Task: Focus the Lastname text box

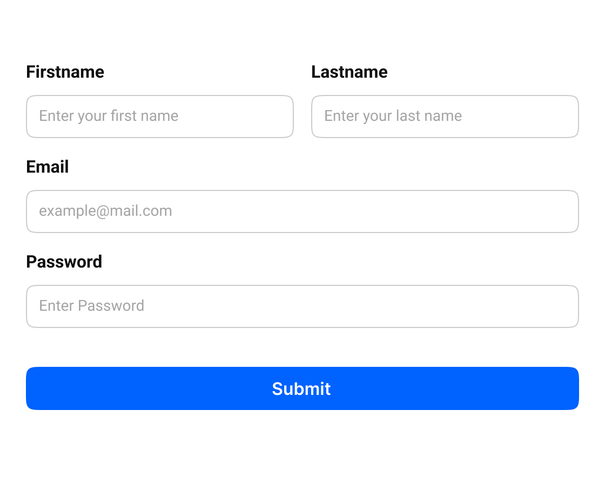Action: (445, 117)
